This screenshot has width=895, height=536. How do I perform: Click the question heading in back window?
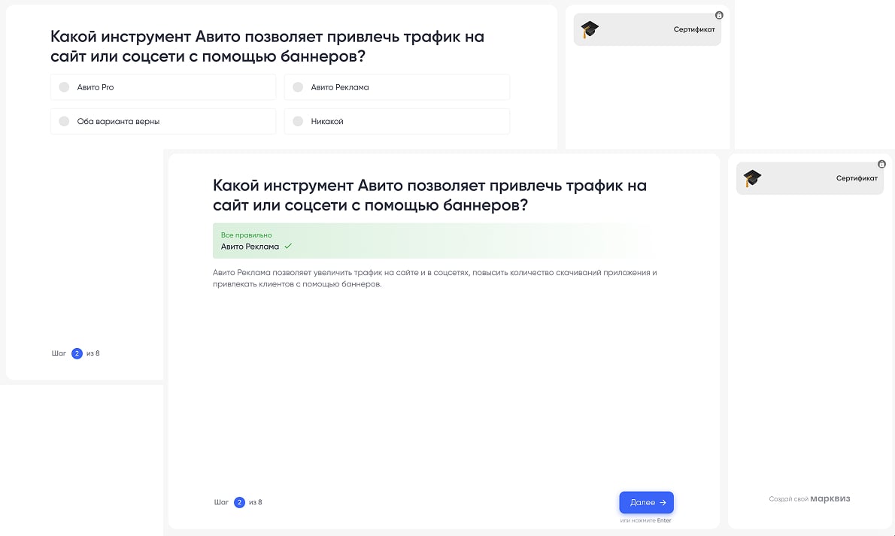click(x=267, y=47)
